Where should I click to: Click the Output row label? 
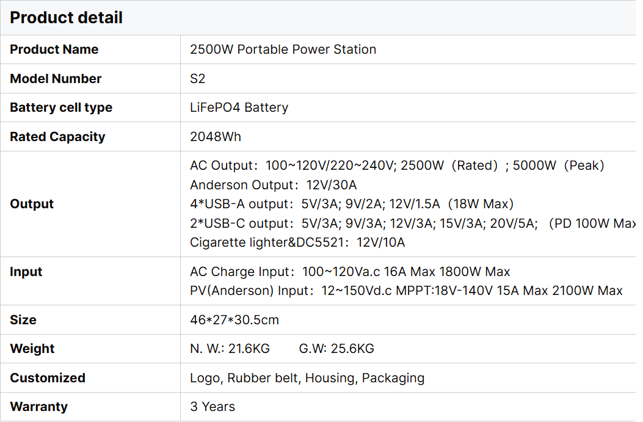click(32, 204)
